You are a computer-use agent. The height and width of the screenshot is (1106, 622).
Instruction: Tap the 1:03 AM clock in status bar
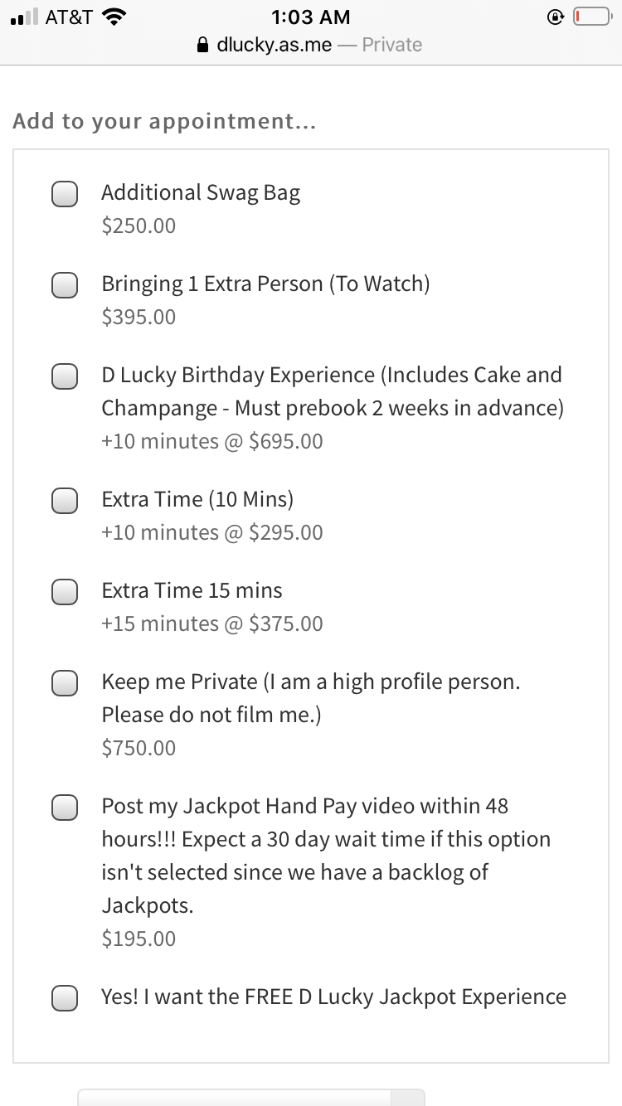311,17
